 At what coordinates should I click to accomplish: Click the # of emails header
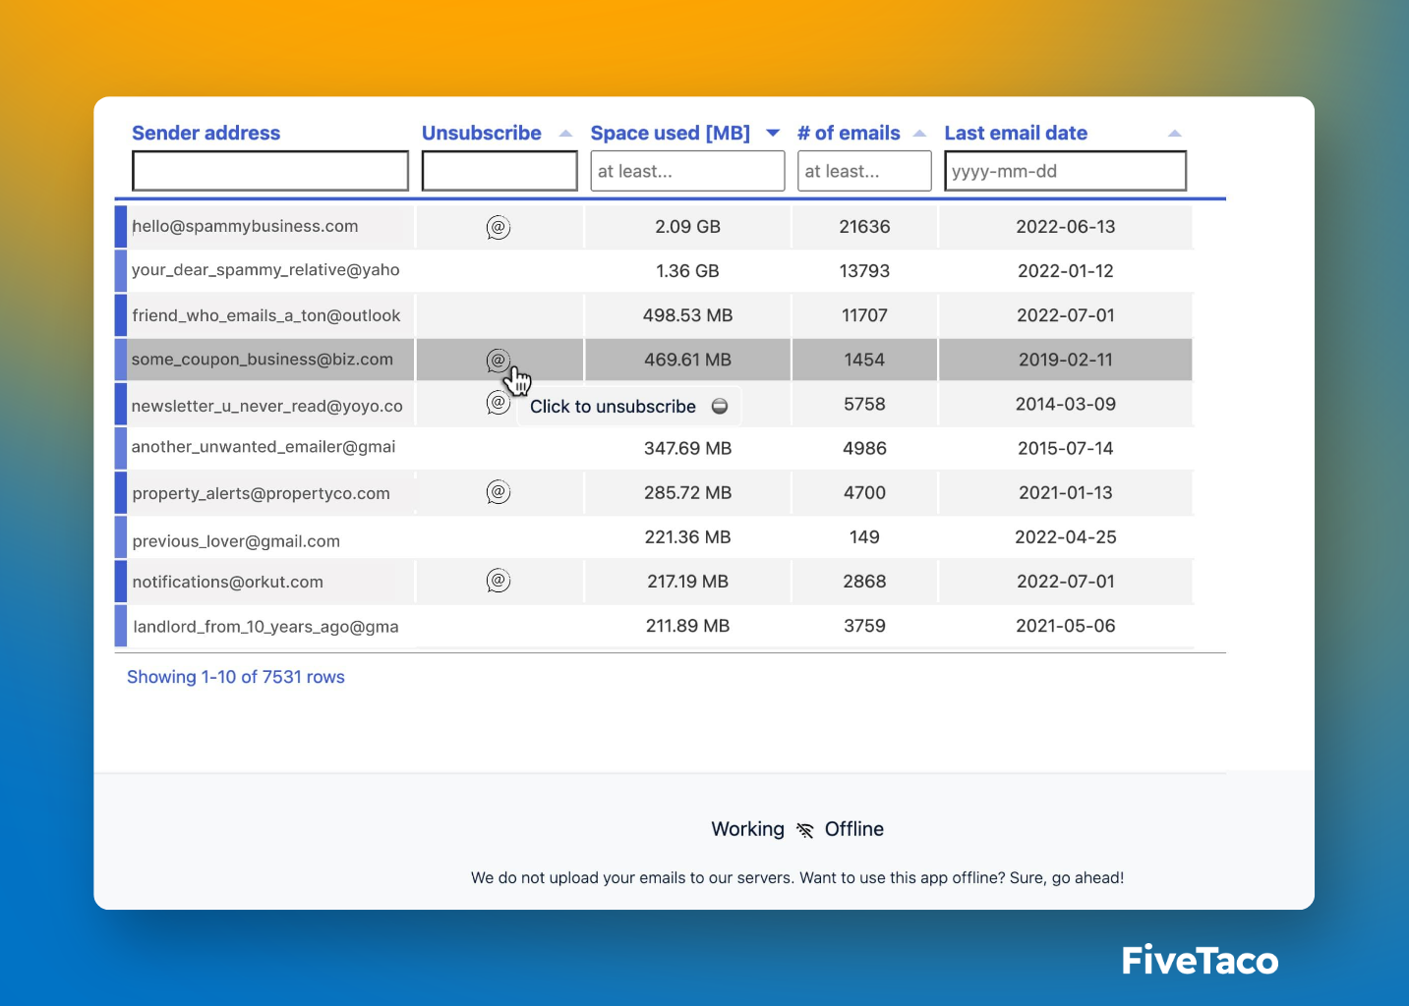click(849, 133)
